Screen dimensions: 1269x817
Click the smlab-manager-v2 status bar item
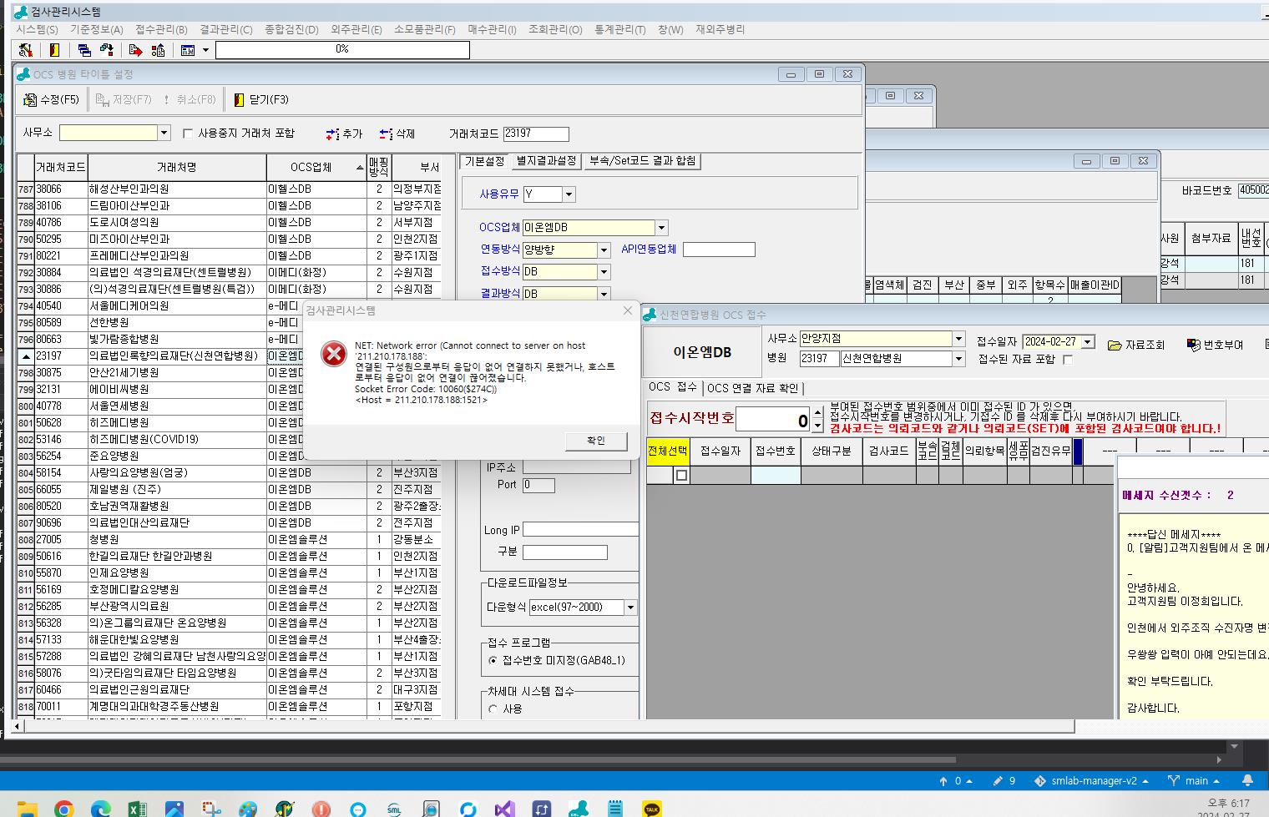(1094, 781)
